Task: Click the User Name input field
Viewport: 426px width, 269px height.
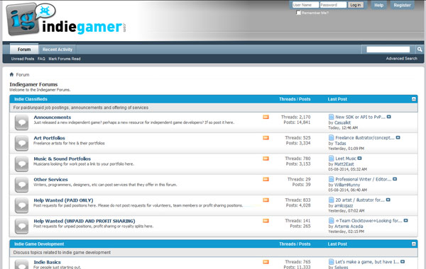Action: 305,5
